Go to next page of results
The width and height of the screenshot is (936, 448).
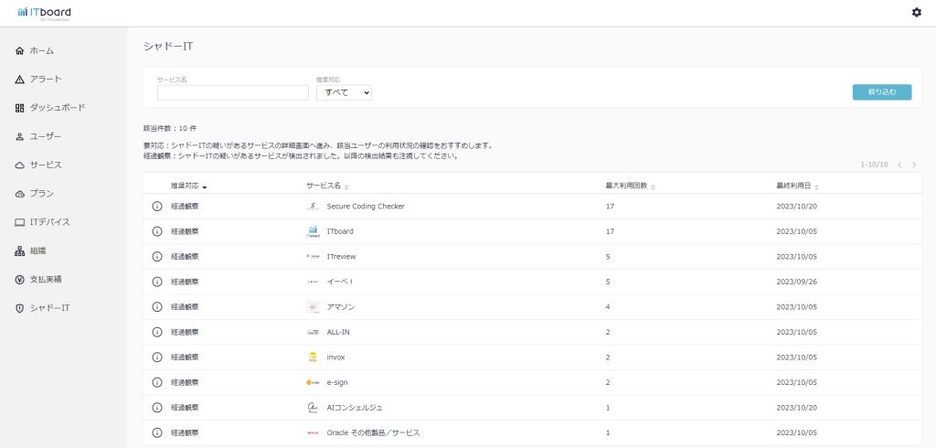tap(914, 165)
